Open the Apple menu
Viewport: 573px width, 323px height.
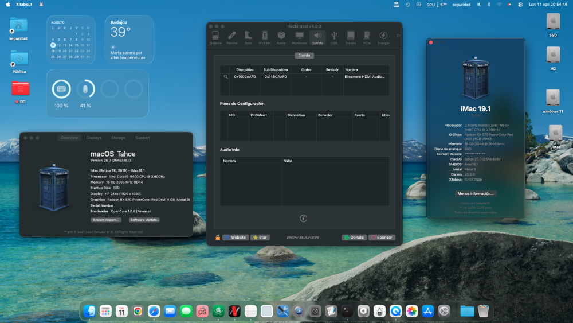[x=7, y=5]
